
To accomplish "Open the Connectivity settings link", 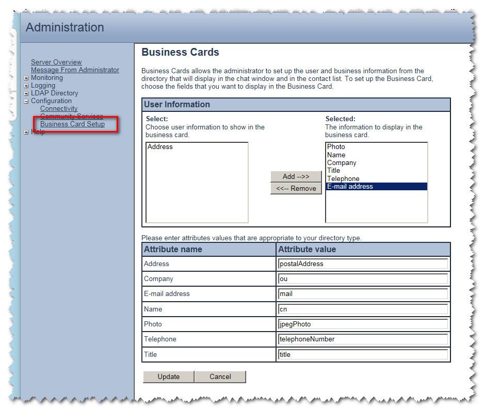I will click(59, 108).
